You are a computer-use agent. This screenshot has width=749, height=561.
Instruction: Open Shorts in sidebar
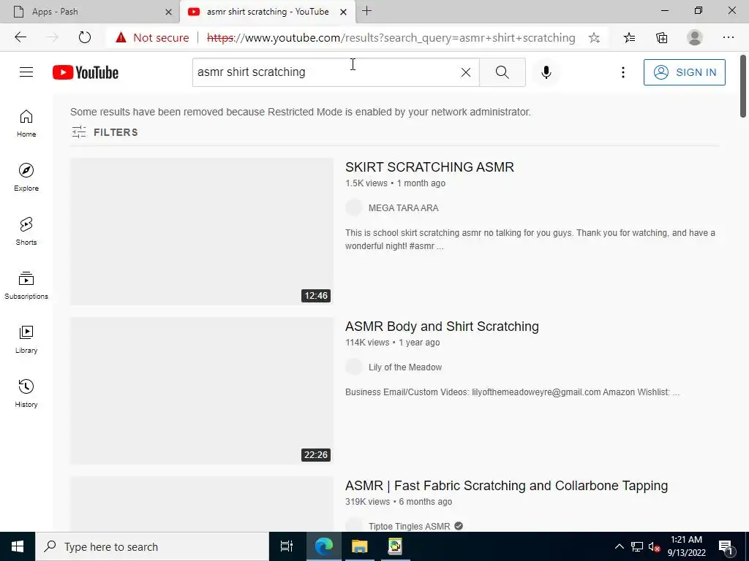pos(26,232)
